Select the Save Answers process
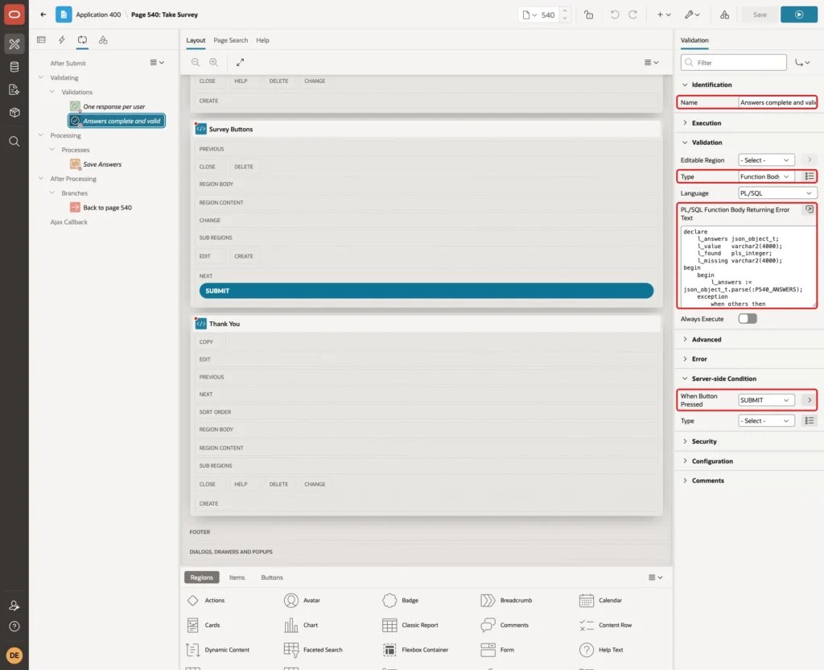 click(102, 164)
